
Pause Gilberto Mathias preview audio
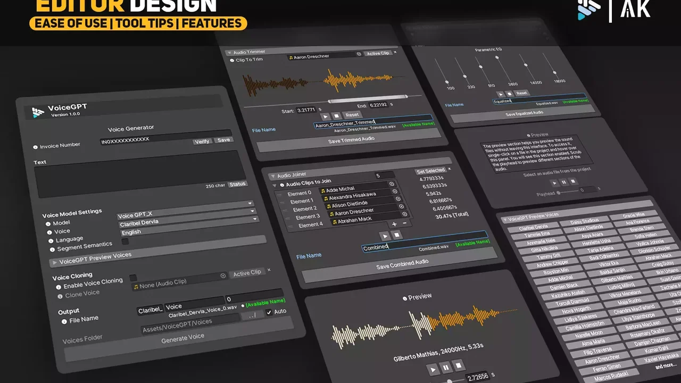pyautogui.click(x=446, y=367)
